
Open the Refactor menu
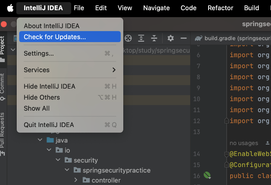coord(220,8)
